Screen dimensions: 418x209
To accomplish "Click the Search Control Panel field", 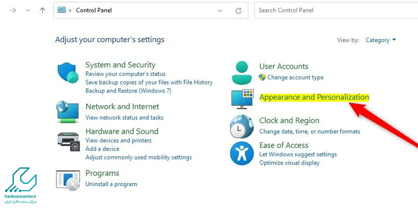I will point(336,10).
